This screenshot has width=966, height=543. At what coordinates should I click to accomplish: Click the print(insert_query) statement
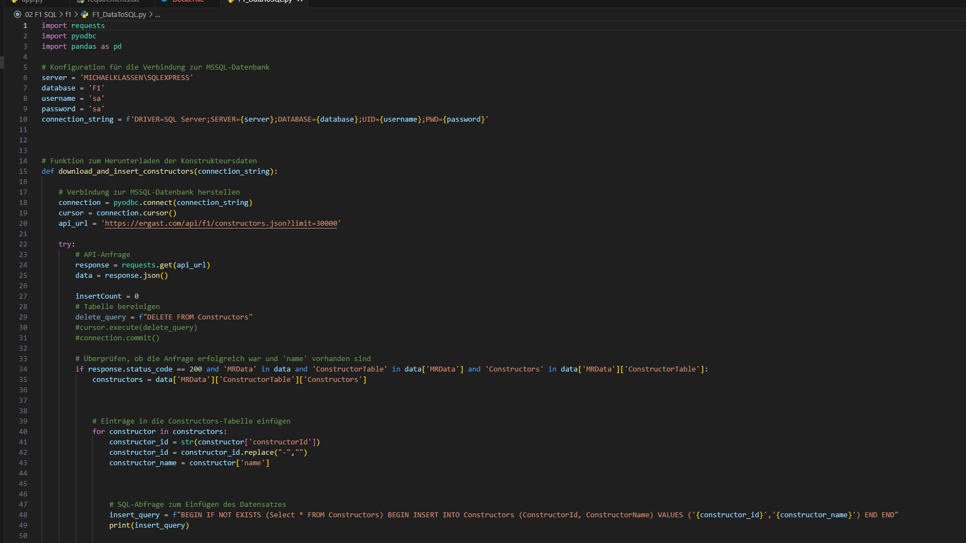149,525
